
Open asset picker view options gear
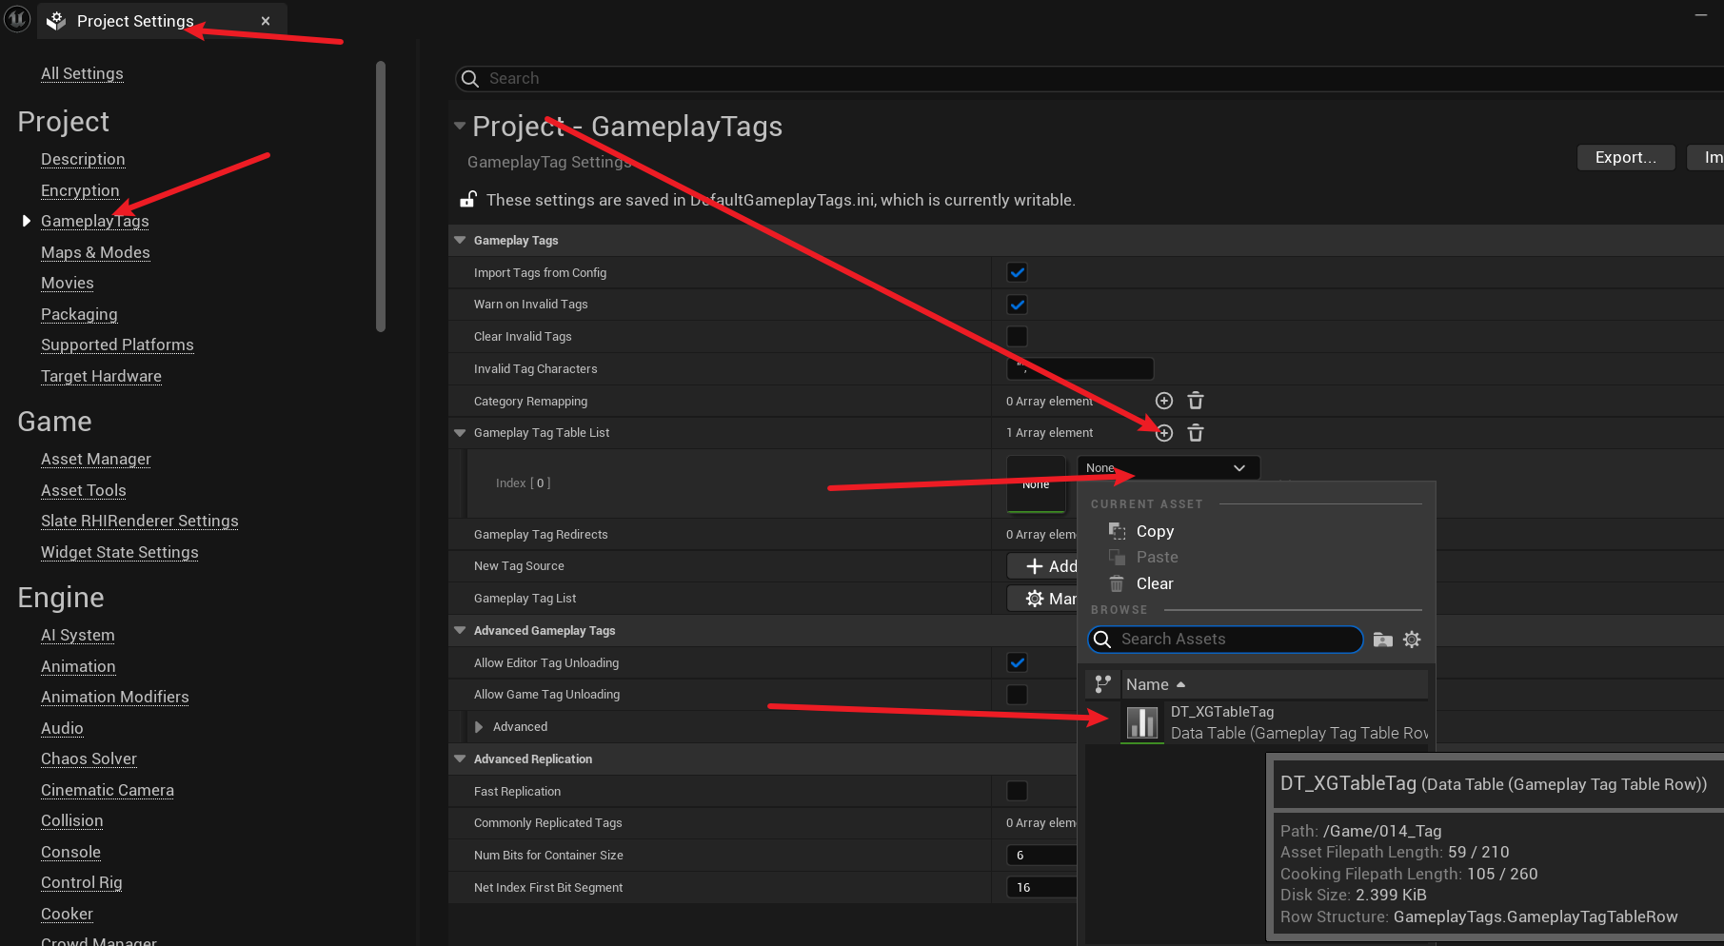click(1412, 640)
